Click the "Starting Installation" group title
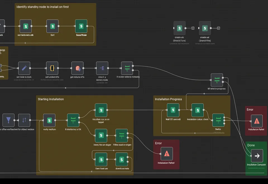 51,99
